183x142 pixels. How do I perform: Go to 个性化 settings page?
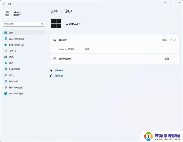[x=24, y=51]
